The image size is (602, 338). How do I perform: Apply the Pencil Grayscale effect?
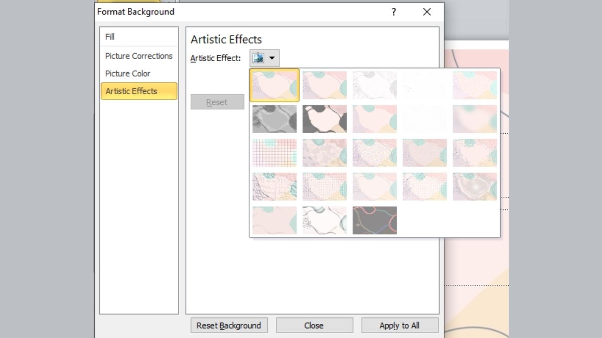[x=375, y=85]
